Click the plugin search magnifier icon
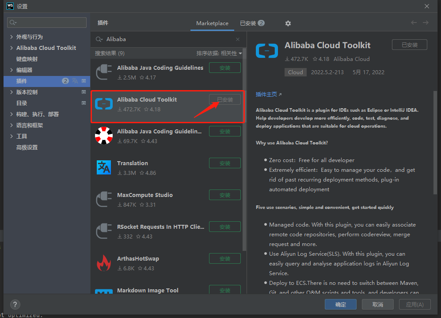 [x=99, y=39]
